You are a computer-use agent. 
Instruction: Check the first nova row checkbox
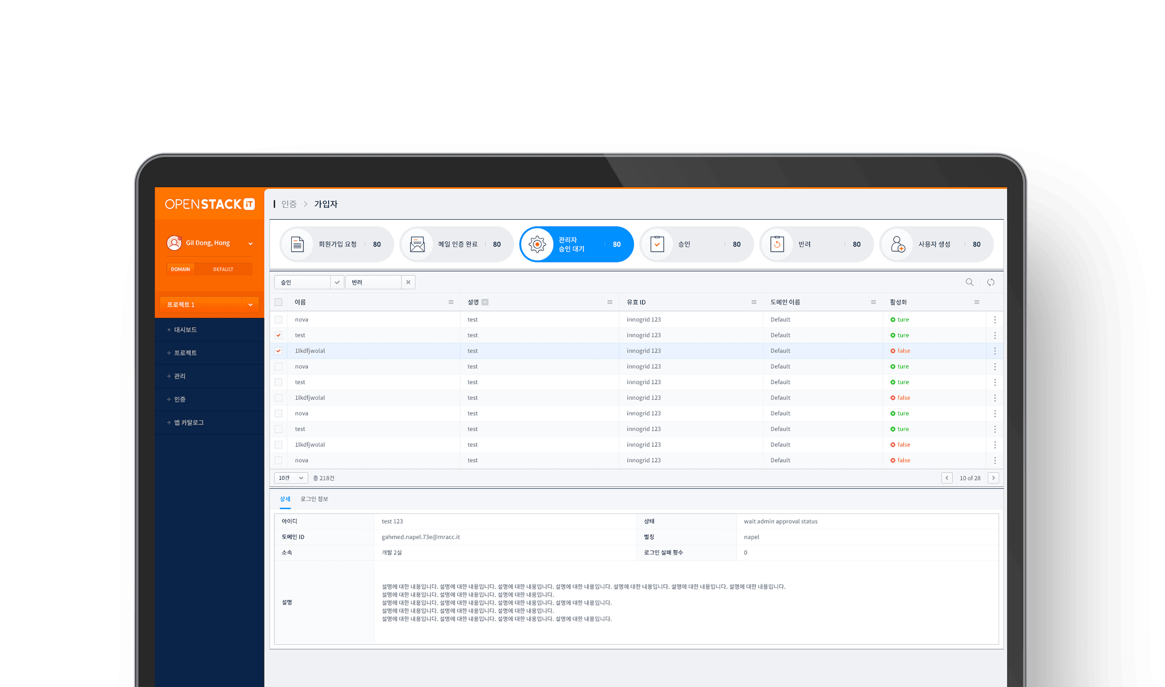279,319
